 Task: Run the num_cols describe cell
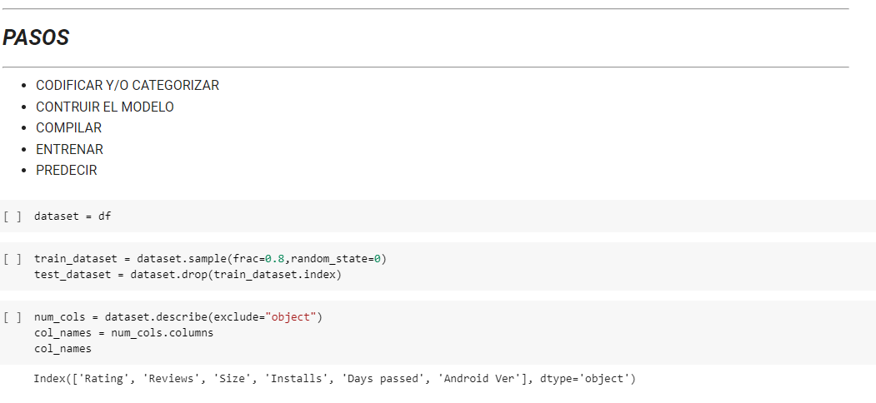click(13, 317)
